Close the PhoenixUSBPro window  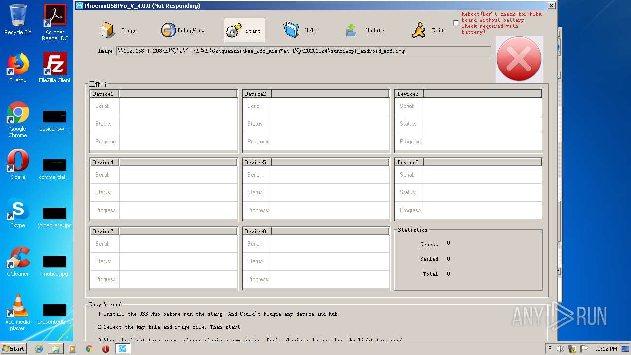pos(552,6)
